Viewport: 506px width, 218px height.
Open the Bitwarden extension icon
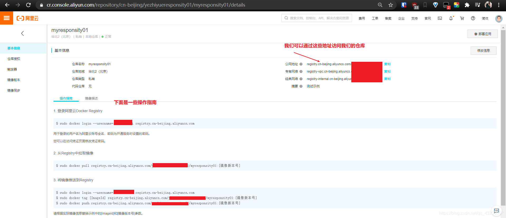(x=404, y=5)
